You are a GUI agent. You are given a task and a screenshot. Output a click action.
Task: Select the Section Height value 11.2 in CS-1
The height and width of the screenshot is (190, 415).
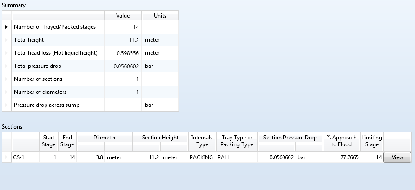(146, 157)
